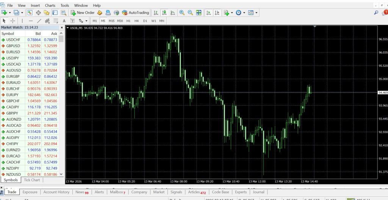Click the New Order button

tap(83, 12)
